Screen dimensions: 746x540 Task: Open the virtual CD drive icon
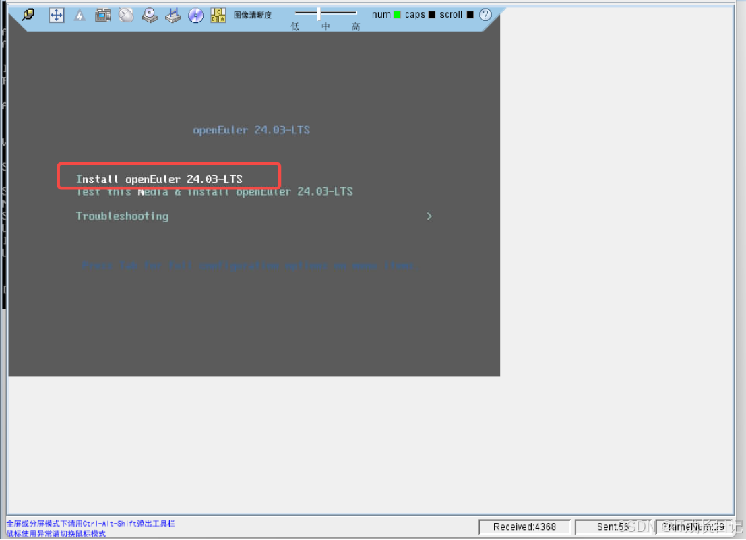(150, 16)
